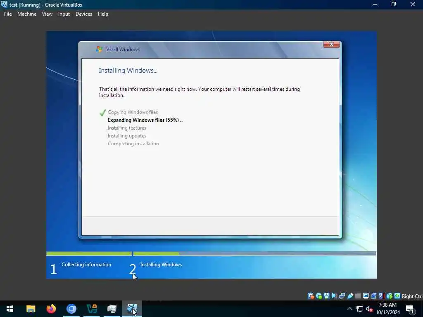
Task: Open the notification center icon
Action: point(410,309)
